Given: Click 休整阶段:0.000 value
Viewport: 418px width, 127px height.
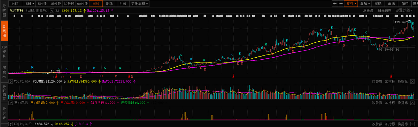Looking at the screenshot, I should point(133,103).
